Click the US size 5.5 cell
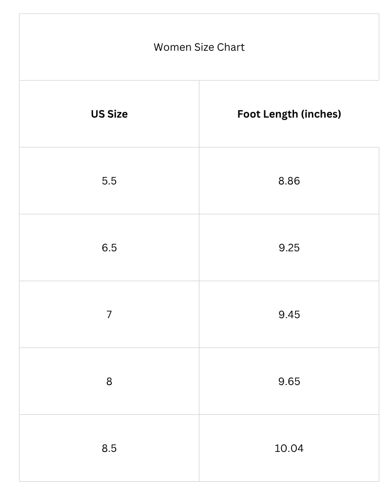 (x=109, y=181)
